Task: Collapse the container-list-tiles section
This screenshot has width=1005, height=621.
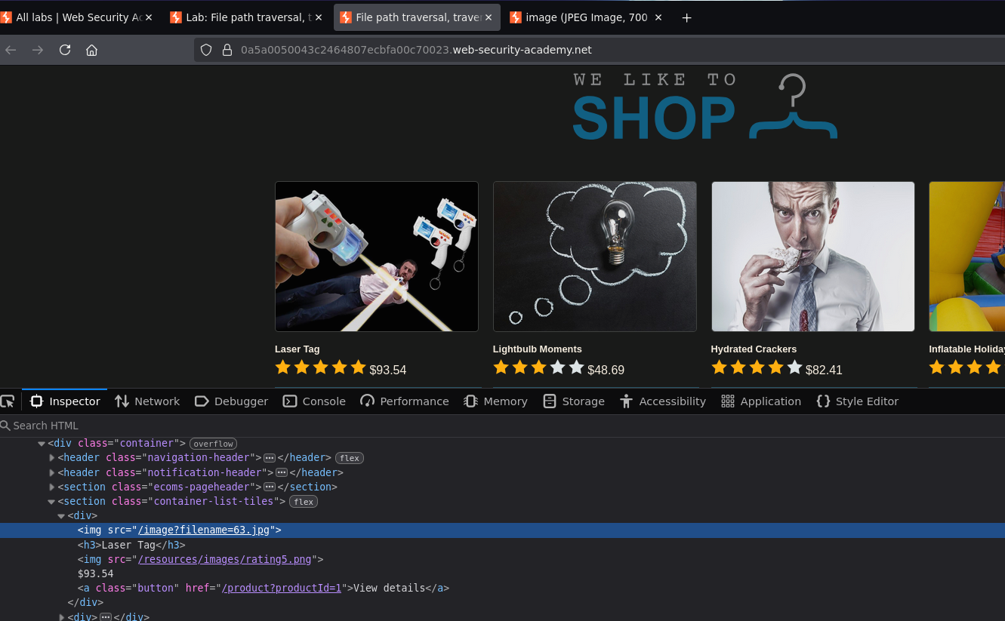Action: point(51,501)
